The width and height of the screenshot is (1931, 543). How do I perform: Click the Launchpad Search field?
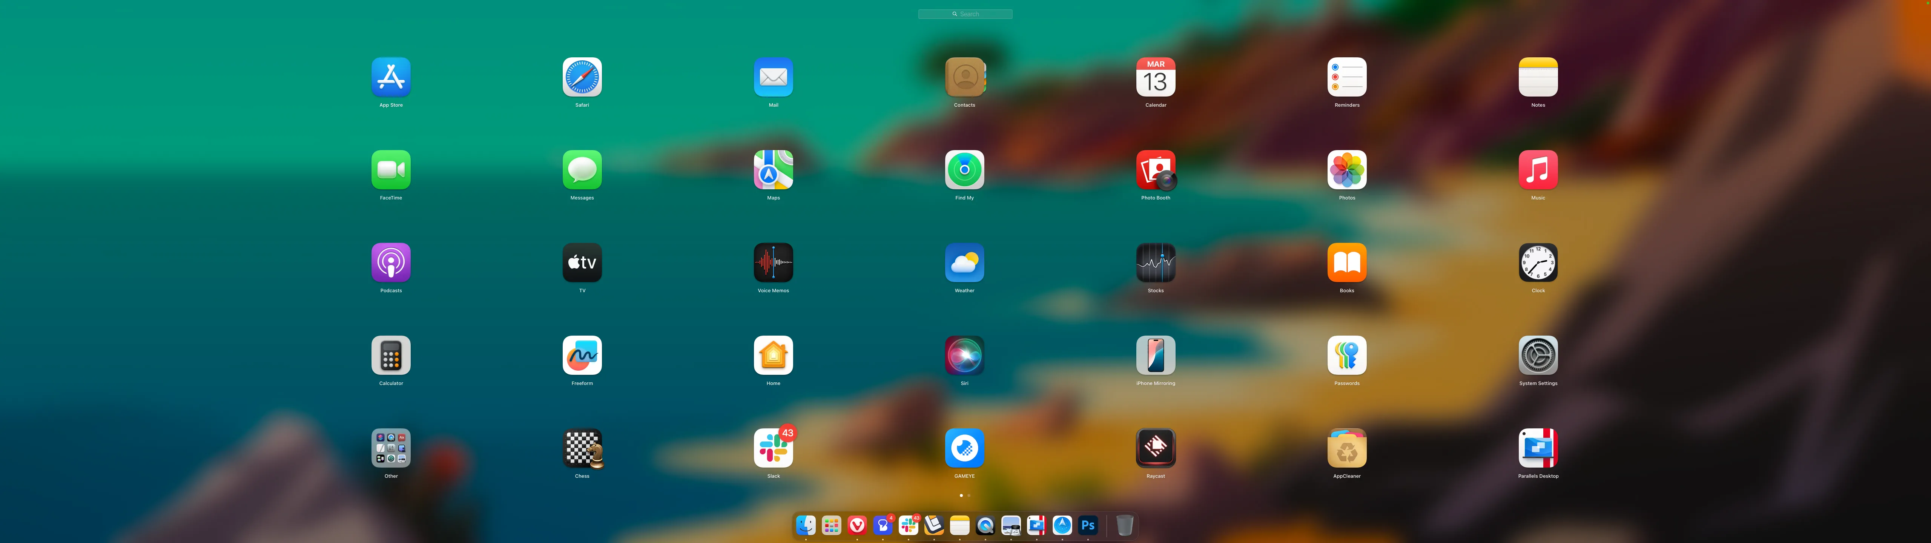click(x=965, y=14)
